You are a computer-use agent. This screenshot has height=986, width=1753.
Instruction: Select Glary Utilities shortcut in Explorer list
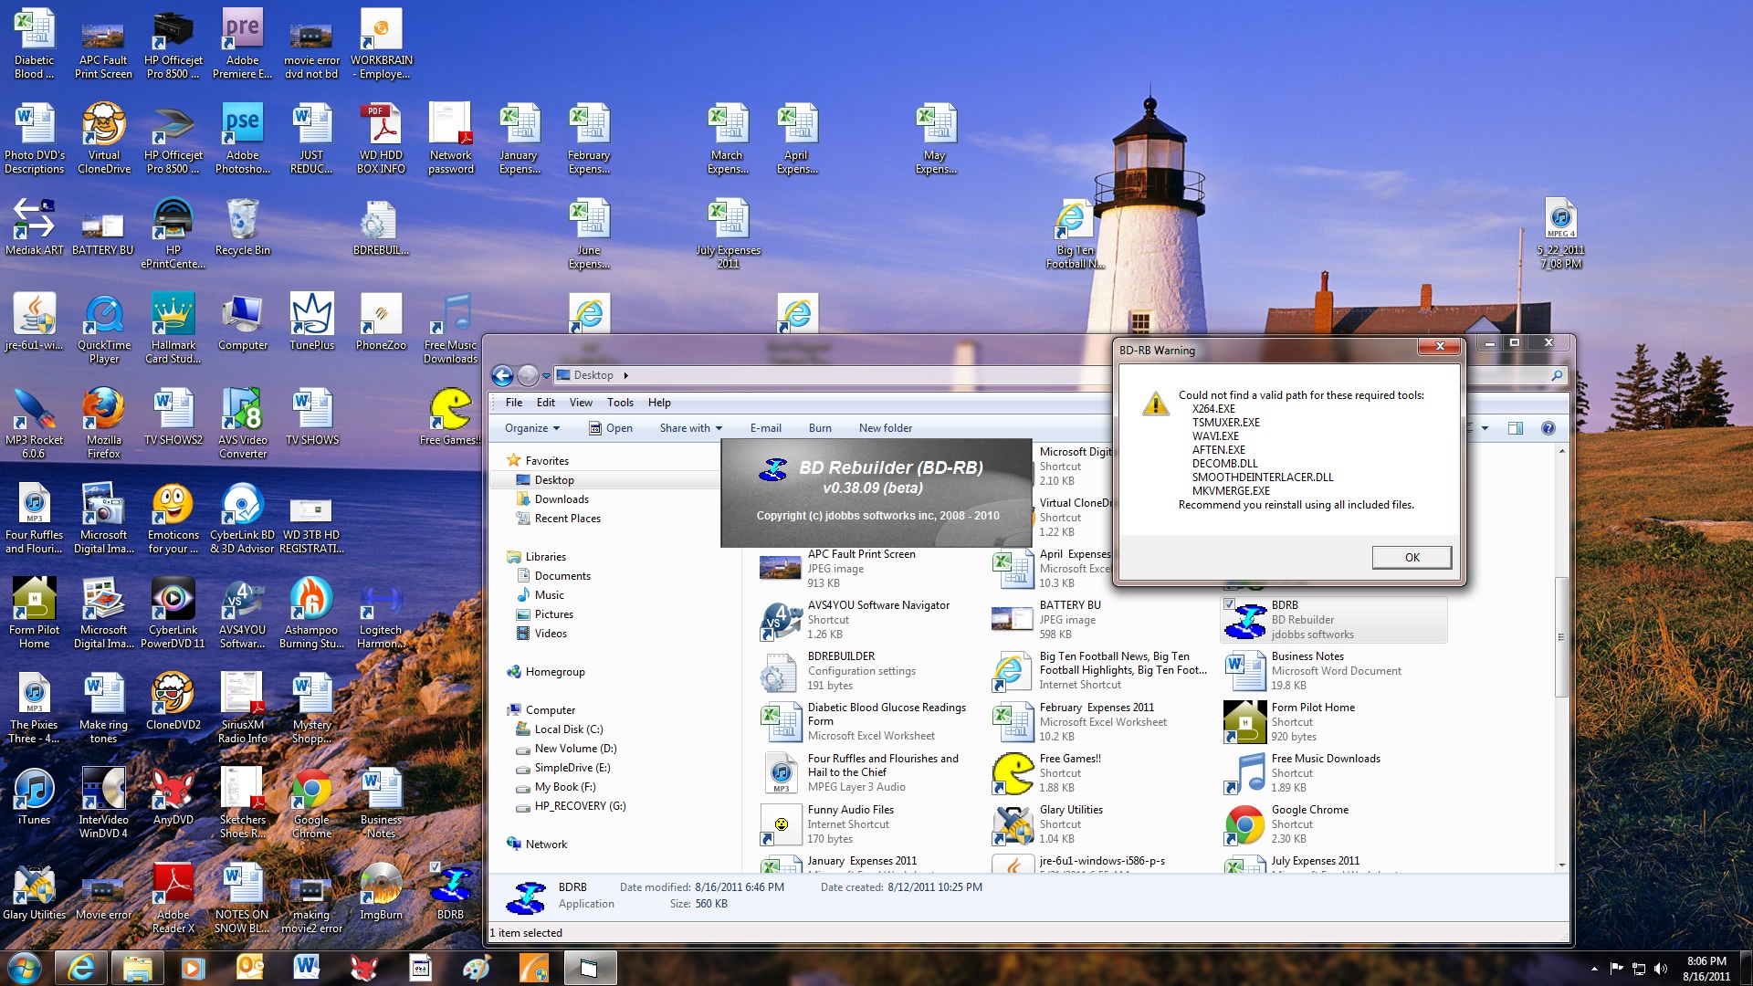click(x=1101, y=824)
